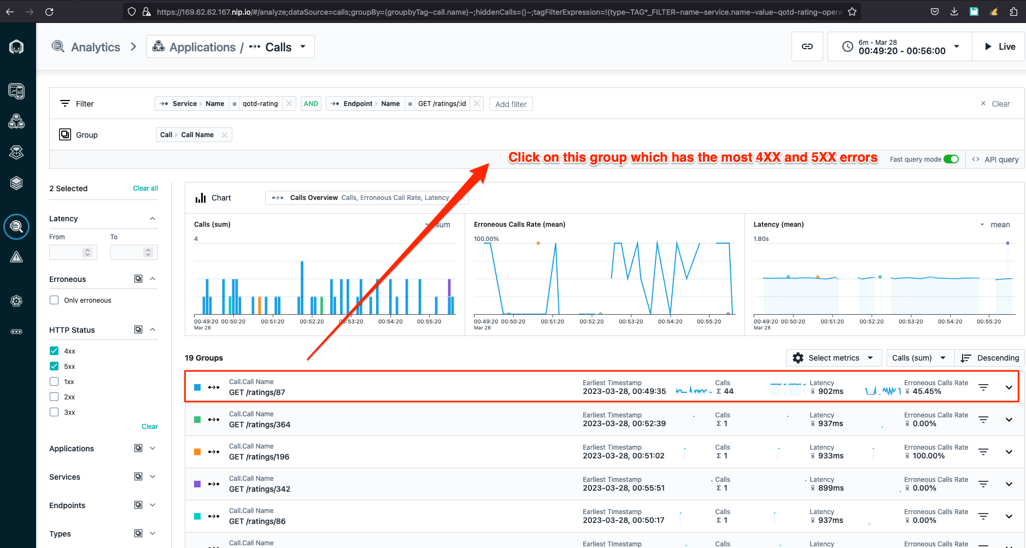Viewport: 1026px width, 548px height.
Task: Open the events warning triangle icon
Action: (x=16, y=257)
